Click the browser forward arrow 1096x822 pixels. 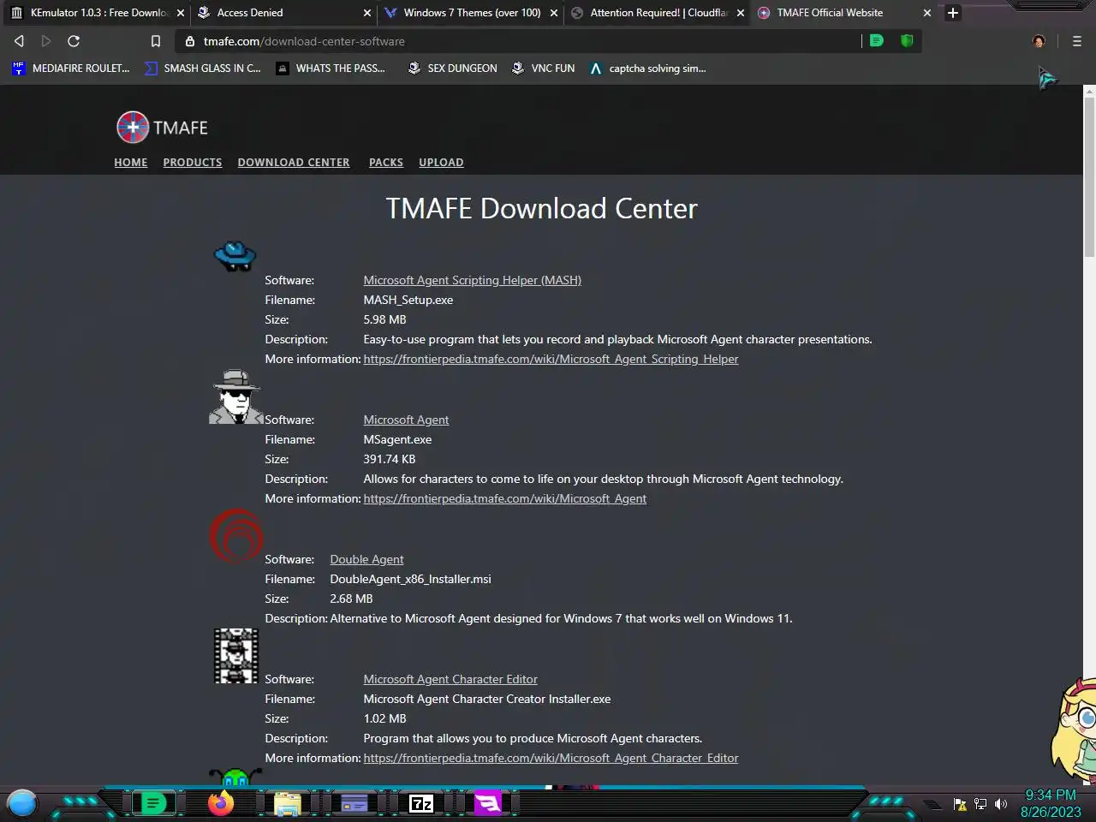[46, 41]
